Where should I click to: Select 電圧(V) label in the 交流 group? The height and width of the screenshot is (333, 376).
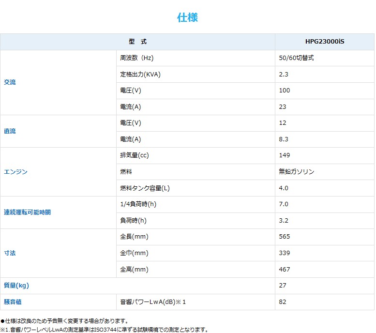(x=131, y=91)
